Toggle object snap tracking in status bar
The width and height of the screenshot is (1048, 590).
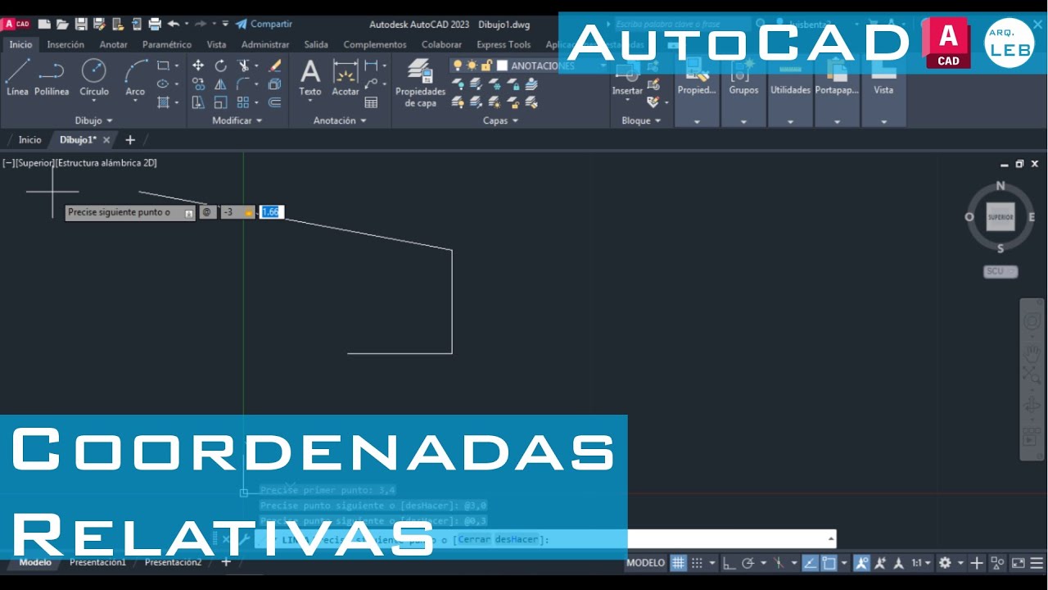tap(810, 563)
